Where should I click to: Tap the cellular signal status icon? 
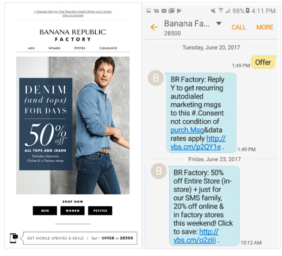coord(228,11)
